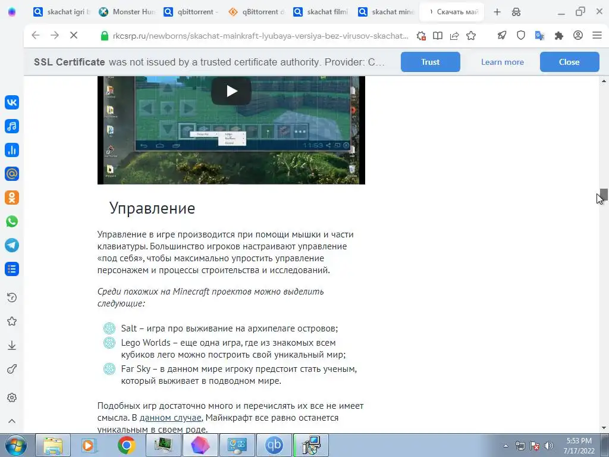This screenshot has height=457, width=609.
Task: Open the blue list sidebar icon
Action: tap(12, 269)
